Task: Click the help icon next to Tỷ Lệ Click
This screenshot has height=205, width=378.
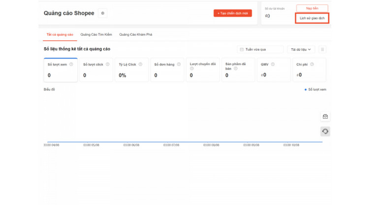Action: [140, 64]
